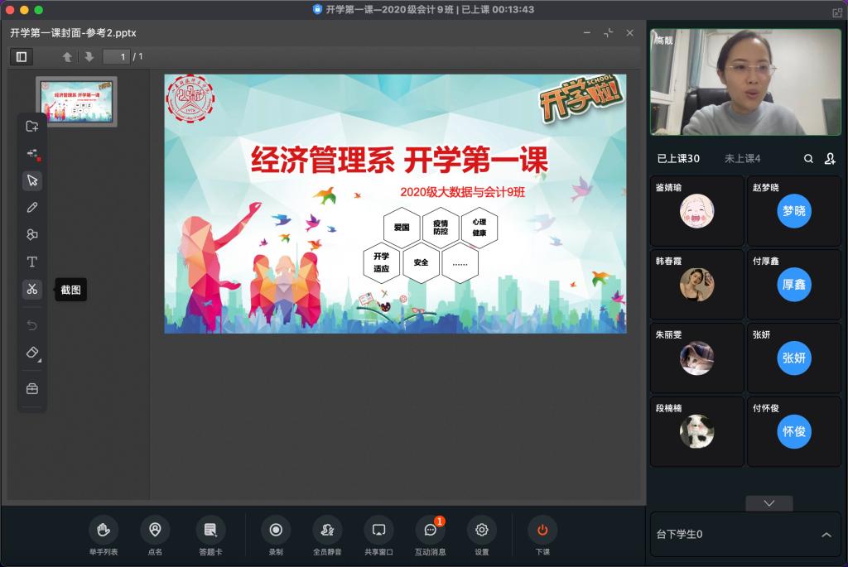The image size is (848, 567).
Task: Go to the next slide page arrow
Action: (x=89, y=56)
